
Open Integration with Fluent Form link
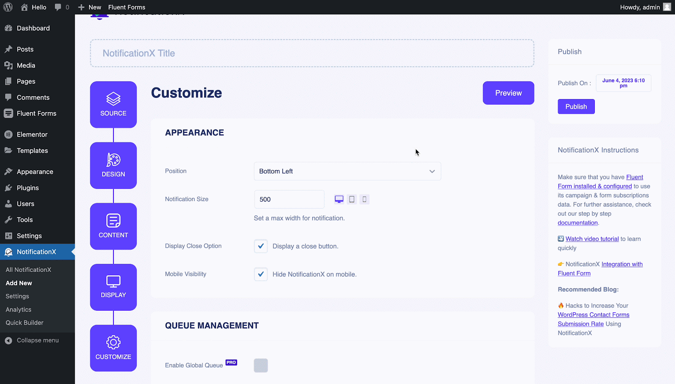(600, 269)
